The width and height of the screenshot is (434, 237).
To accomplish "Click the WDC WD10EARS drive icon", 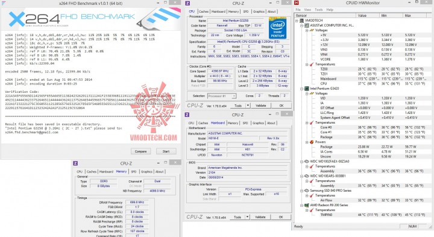I will (x=307, y=176).
